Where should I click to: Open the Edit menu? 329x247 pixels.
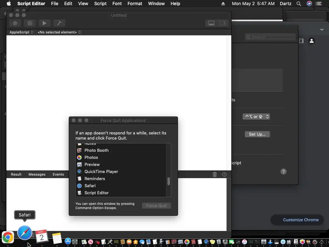pyautogui.click(x=68, y=4)
